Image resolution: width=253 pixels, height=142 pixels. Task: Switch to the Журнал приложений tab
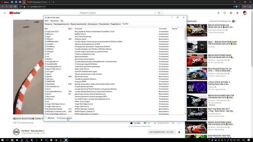[x=78, y=24]
